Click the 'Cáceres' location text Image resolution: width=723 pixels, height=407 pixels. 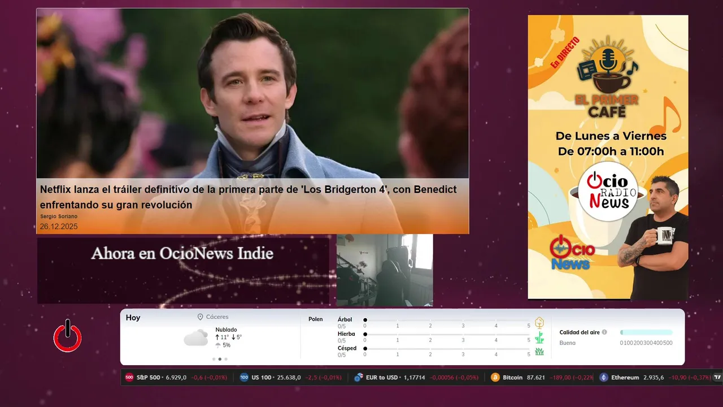click(x=217, y=317)
